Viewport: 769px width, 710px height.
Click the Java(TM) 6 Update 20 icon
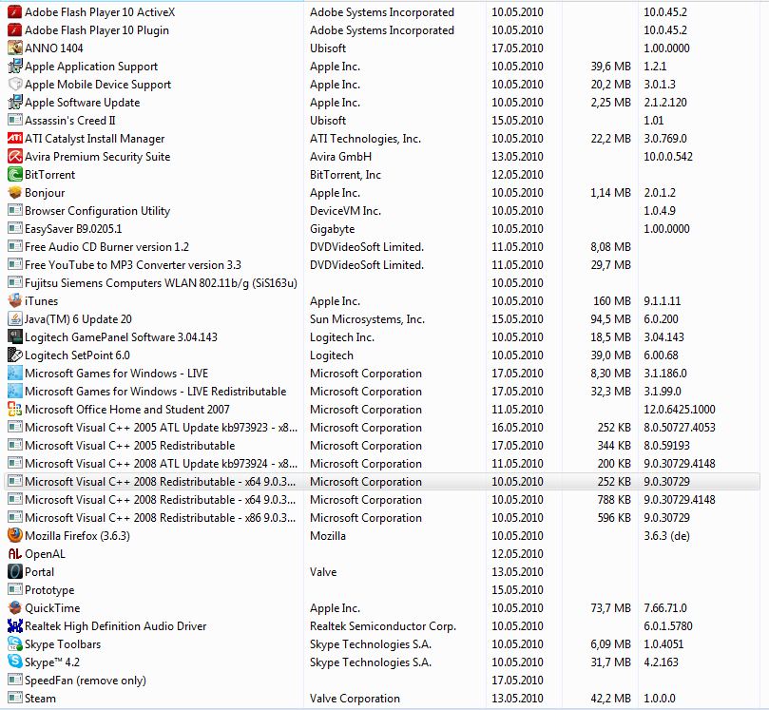[14, 319]
